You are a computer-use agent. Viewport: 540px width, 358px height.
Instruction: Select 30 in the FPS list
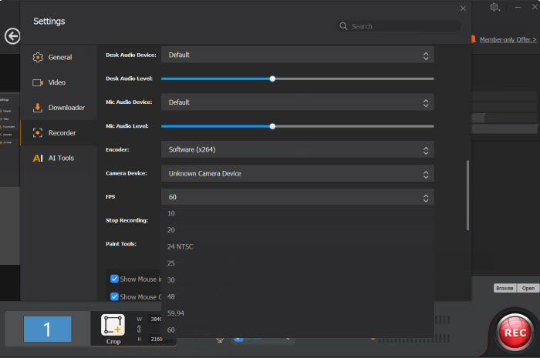[298, 280]
